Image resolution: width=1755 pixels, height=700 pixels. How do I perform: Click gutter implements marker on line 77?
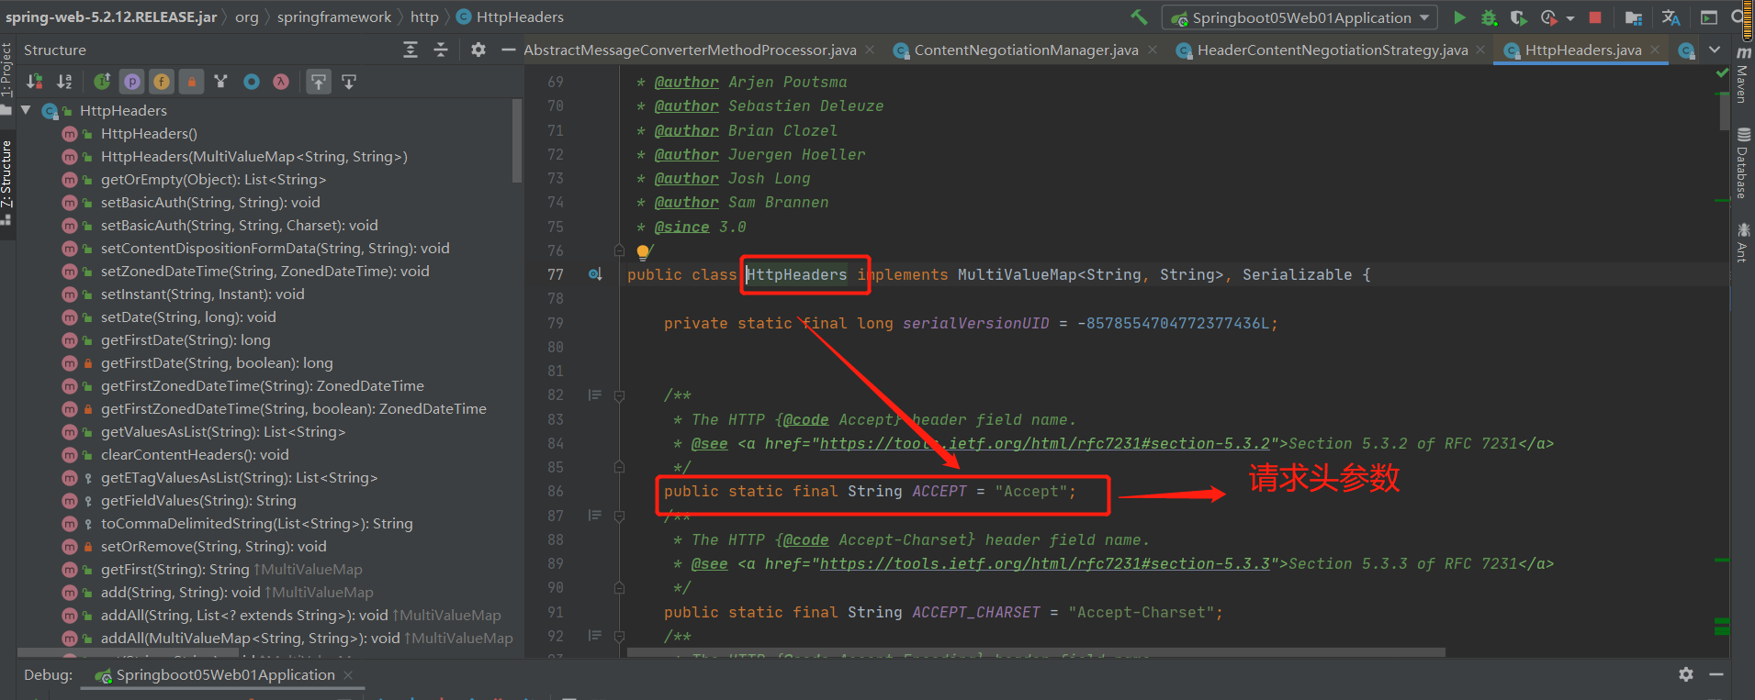click(x=595, y=274)
